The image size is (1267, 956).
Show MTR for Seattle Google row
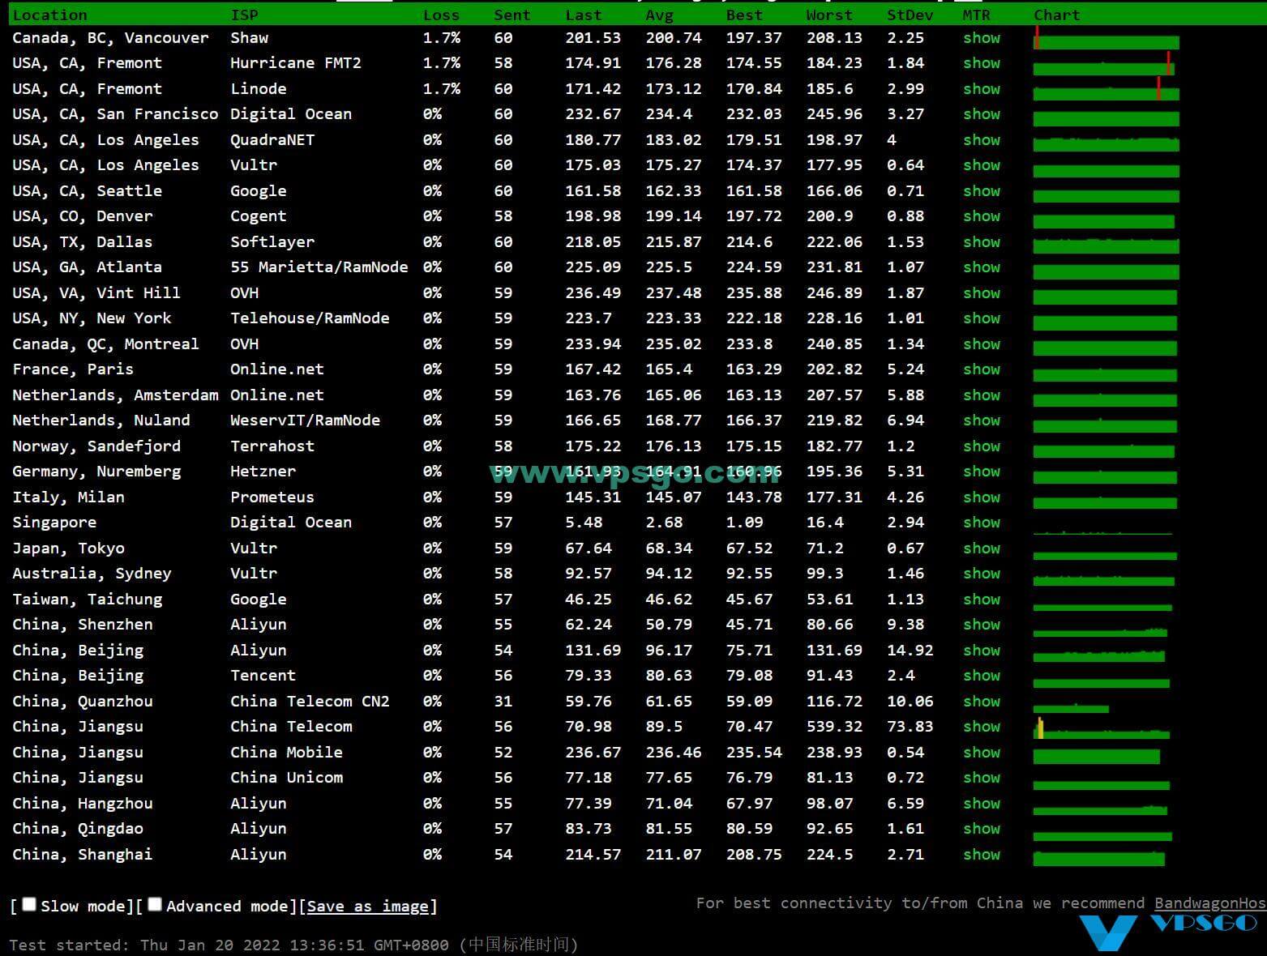982,191
